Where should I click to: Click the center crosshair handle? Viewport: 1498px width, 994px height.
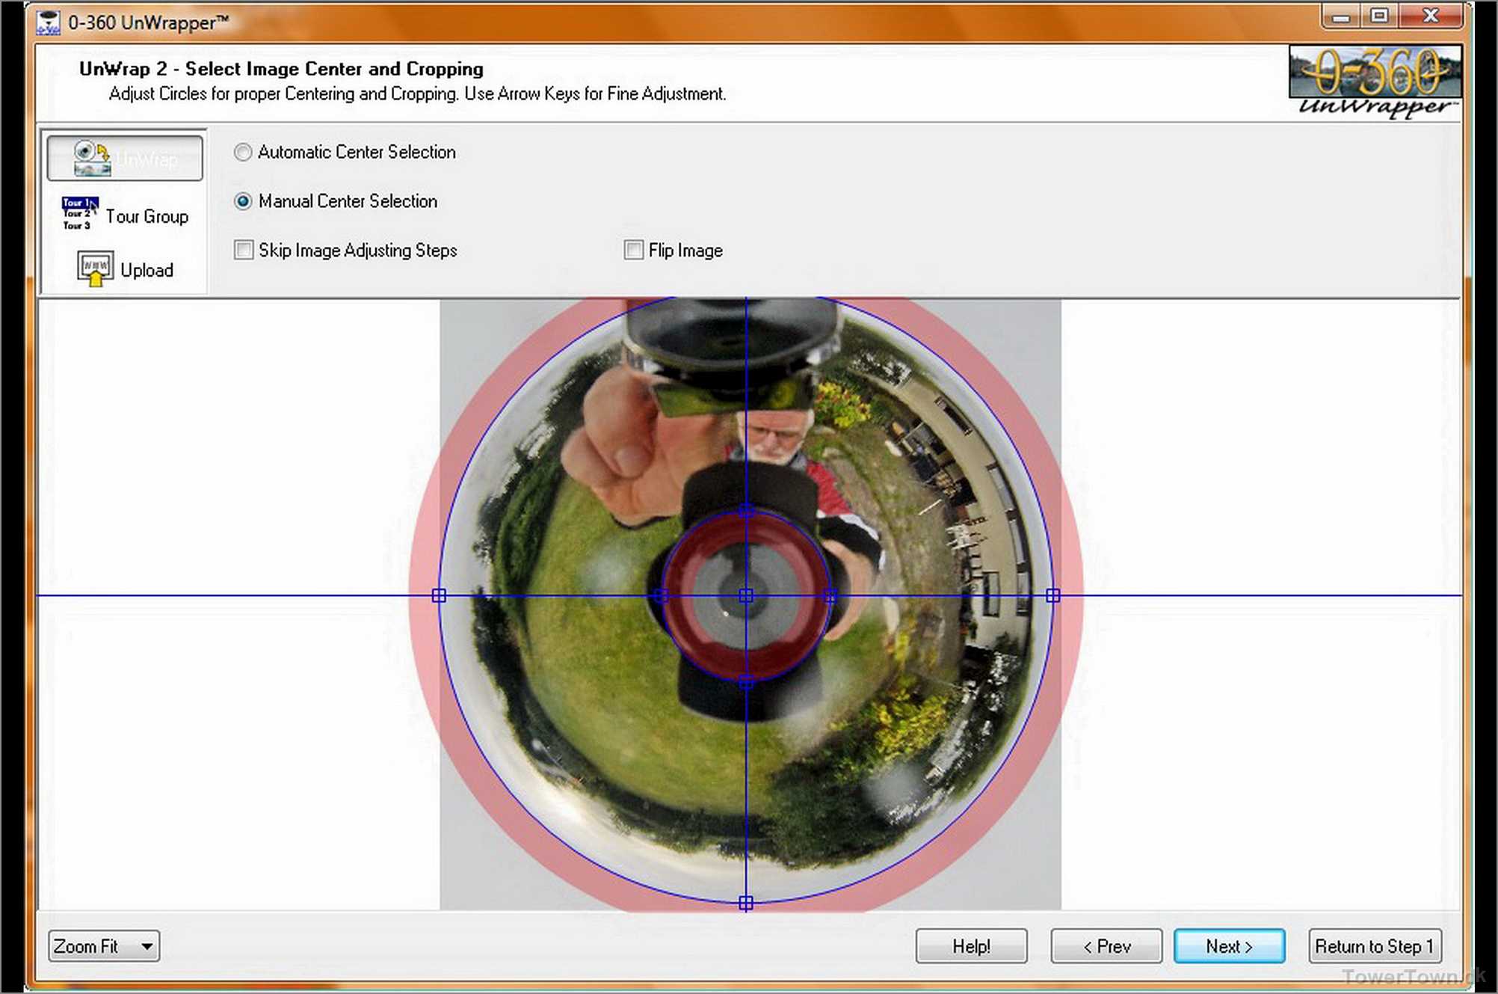(x=746, y=595)
